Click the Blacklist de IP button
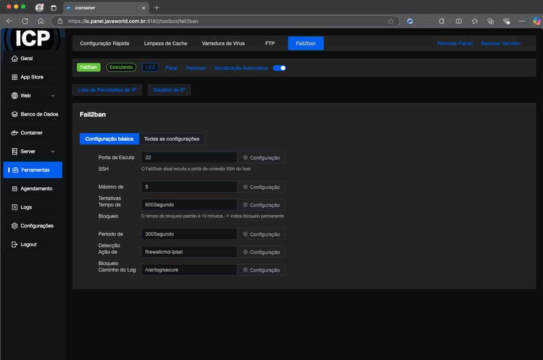Image resolution: width=543 pixels, height=360 pixels. (169, 90)
